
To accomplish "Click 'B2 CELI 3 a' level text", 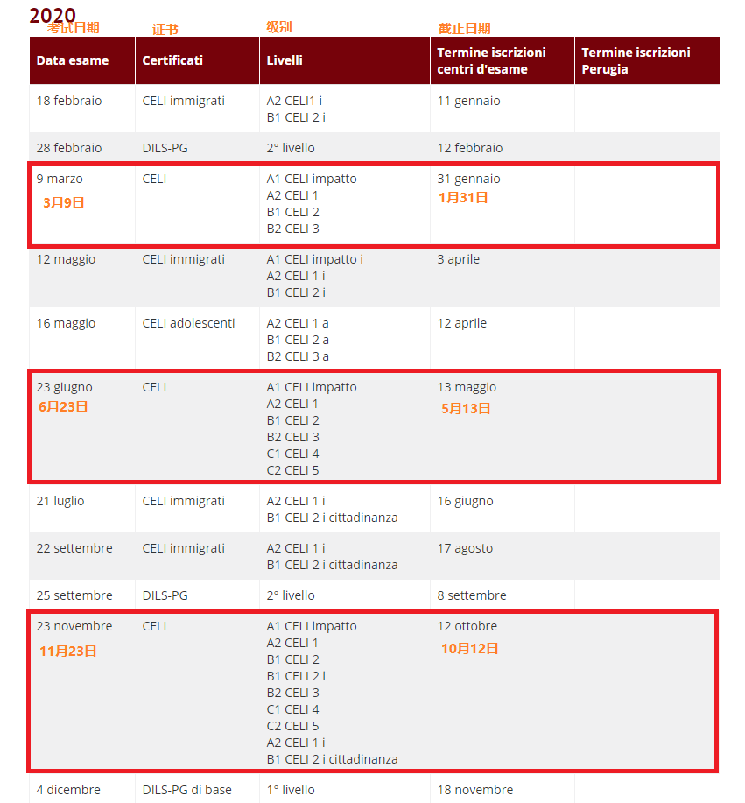I will click(298, 357).
